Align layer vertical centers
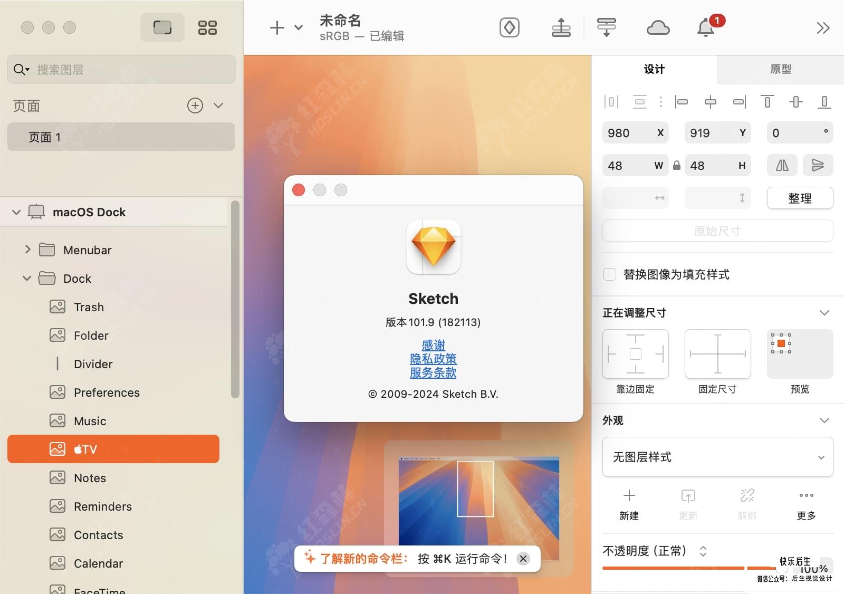Image resolution: width=844 pixels, height=594 pixels. pyautogui.click(x=796, y=102)
